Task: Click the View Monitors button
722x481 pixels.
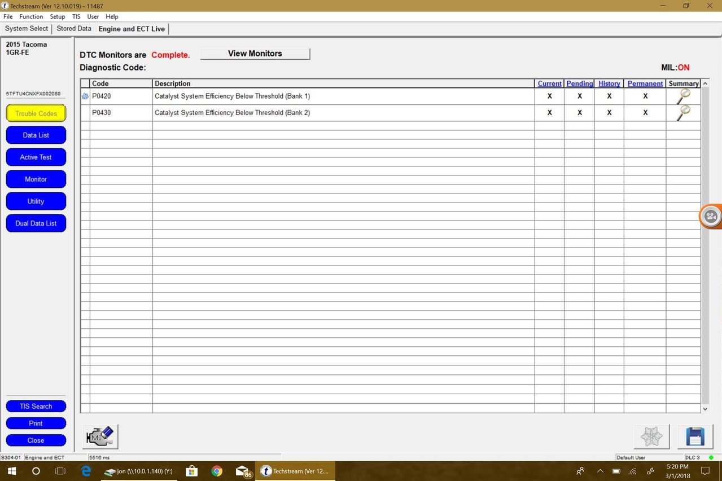Action: [x=255, y=54]
